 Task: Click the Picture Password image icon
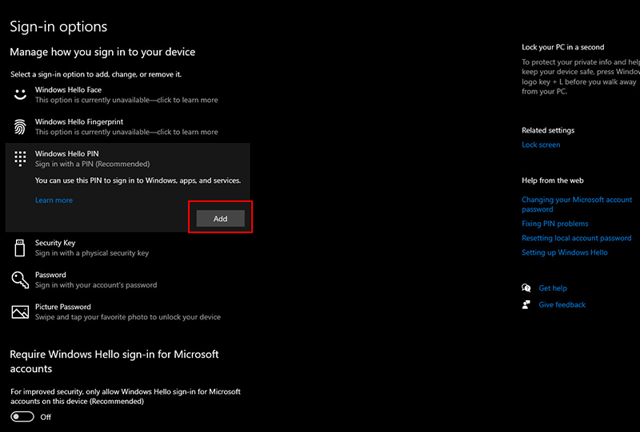(20, 312)
